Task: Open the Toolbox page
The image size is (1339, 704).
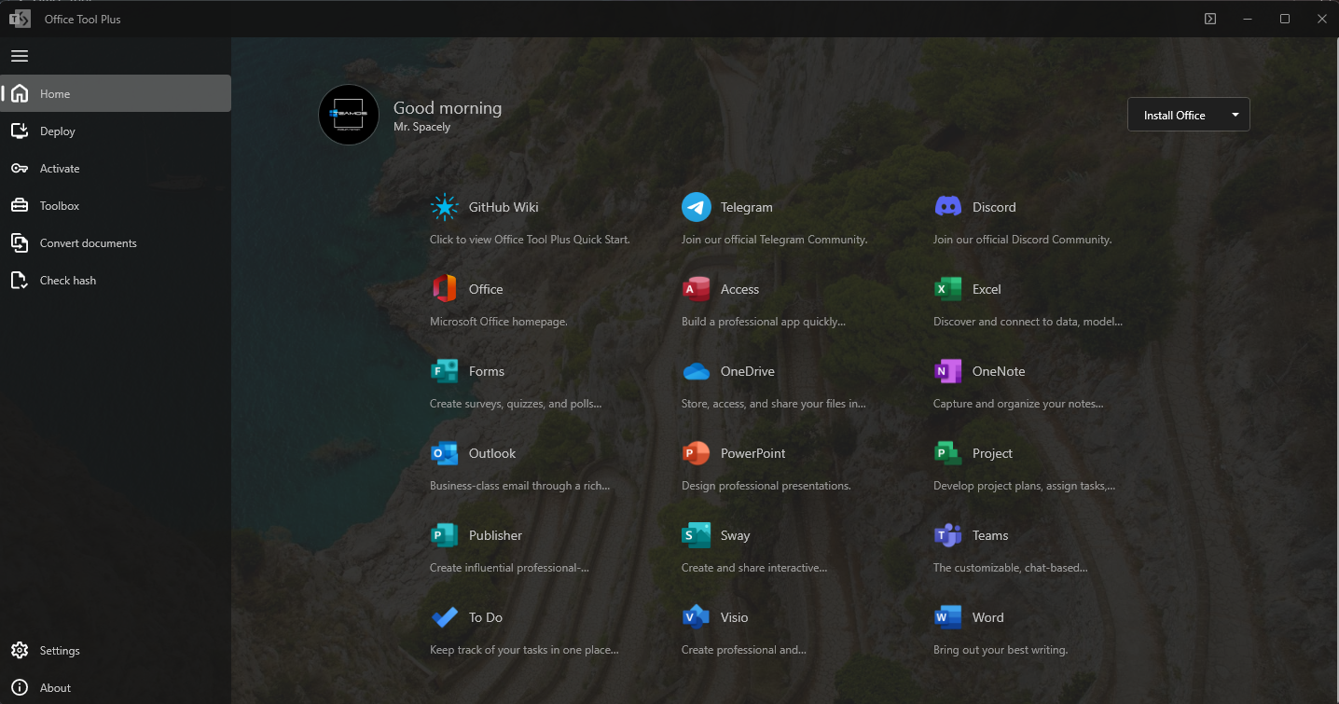Action: pyautogui.click(x=116, y=205)
